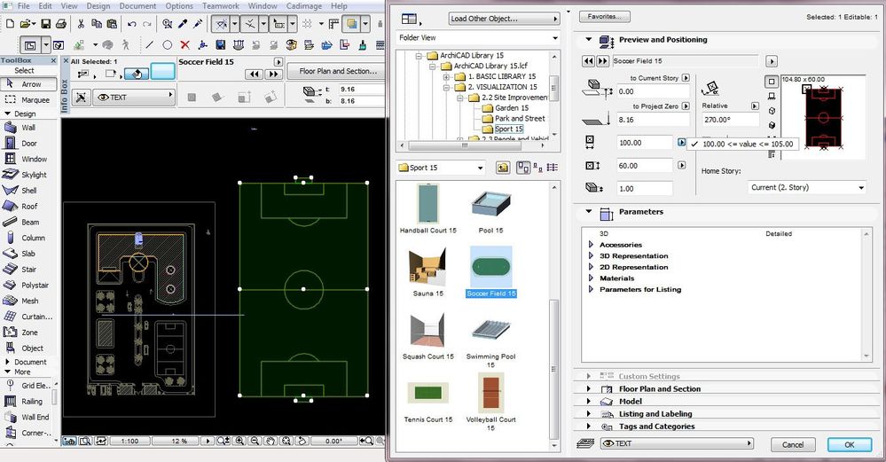886x462 pixels.
Task: Select the Garden 15 folder
Action: click(x=512, y=107)
